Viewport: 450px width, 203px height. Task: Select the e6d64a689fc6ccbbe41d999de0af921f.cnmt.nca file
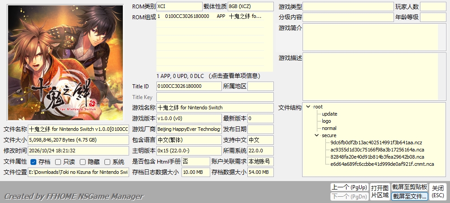[382, 164]
